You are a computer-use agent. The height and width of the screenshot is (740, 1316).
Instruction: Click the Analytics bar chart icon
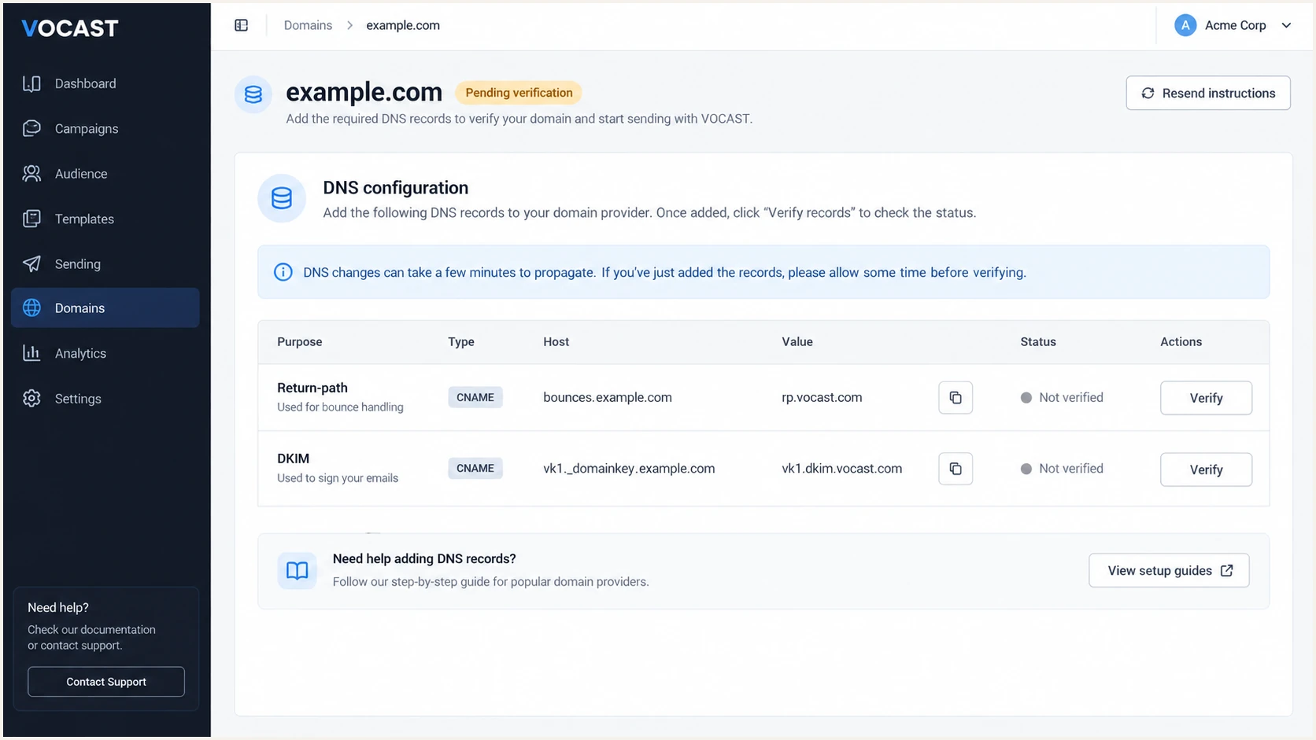(x=31, y=353)
